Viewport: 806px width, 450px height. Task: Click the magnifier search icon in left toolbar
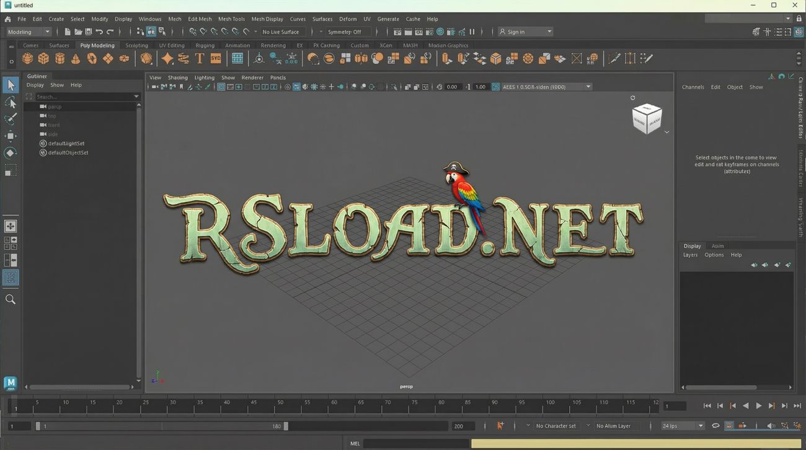click(11, 299)
